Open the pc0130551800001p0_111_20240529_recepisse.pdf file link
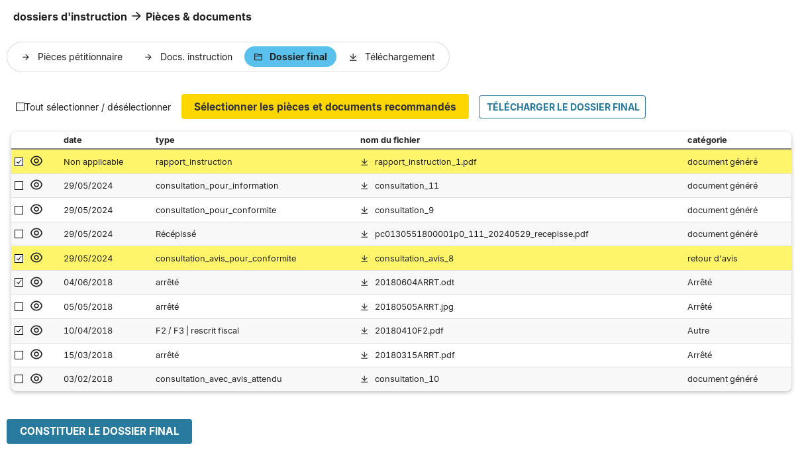This screenshot has height=460, width=802. click(x=481, y=234)
